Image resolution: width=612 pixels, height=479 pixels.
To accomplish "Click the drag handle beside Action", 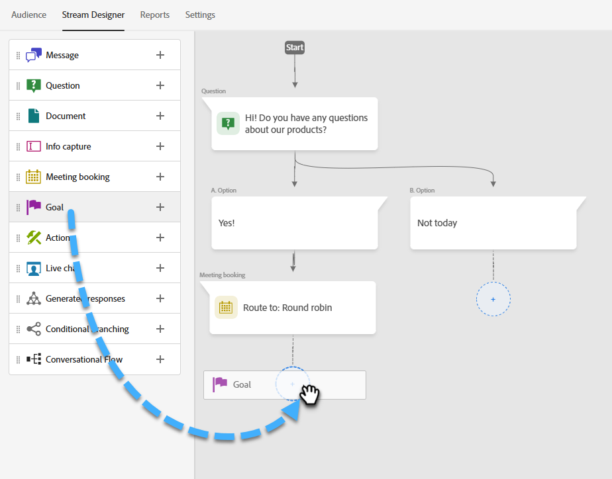I will (19, 238).
